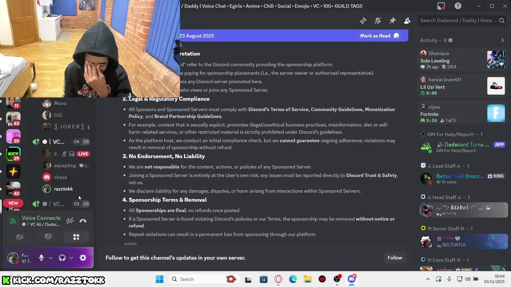Turn on camera in voice panel

point(20,237)
